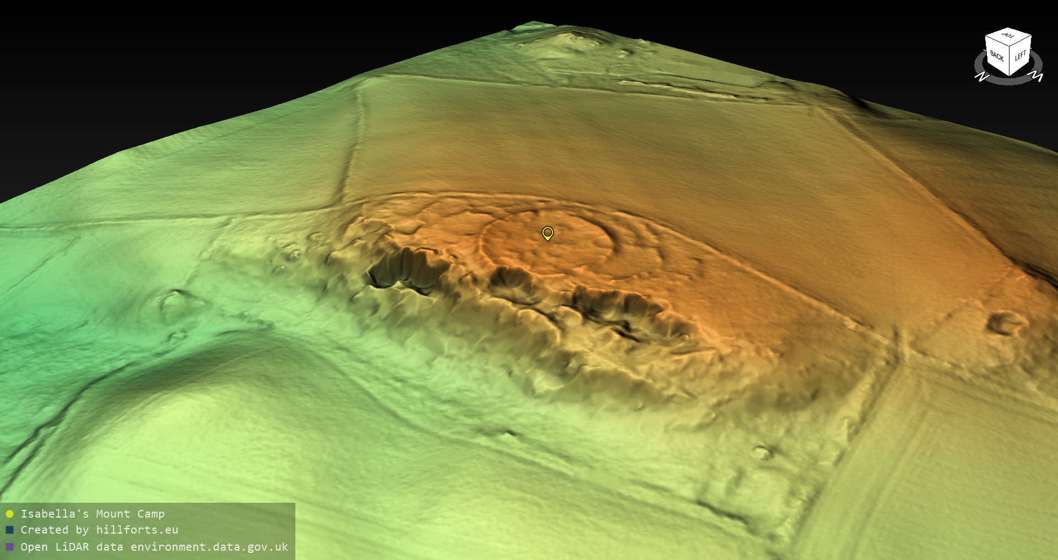Click the dark blue square legend marker
The height and width of the screenshot is (560, 1058).
click(9, 530)
